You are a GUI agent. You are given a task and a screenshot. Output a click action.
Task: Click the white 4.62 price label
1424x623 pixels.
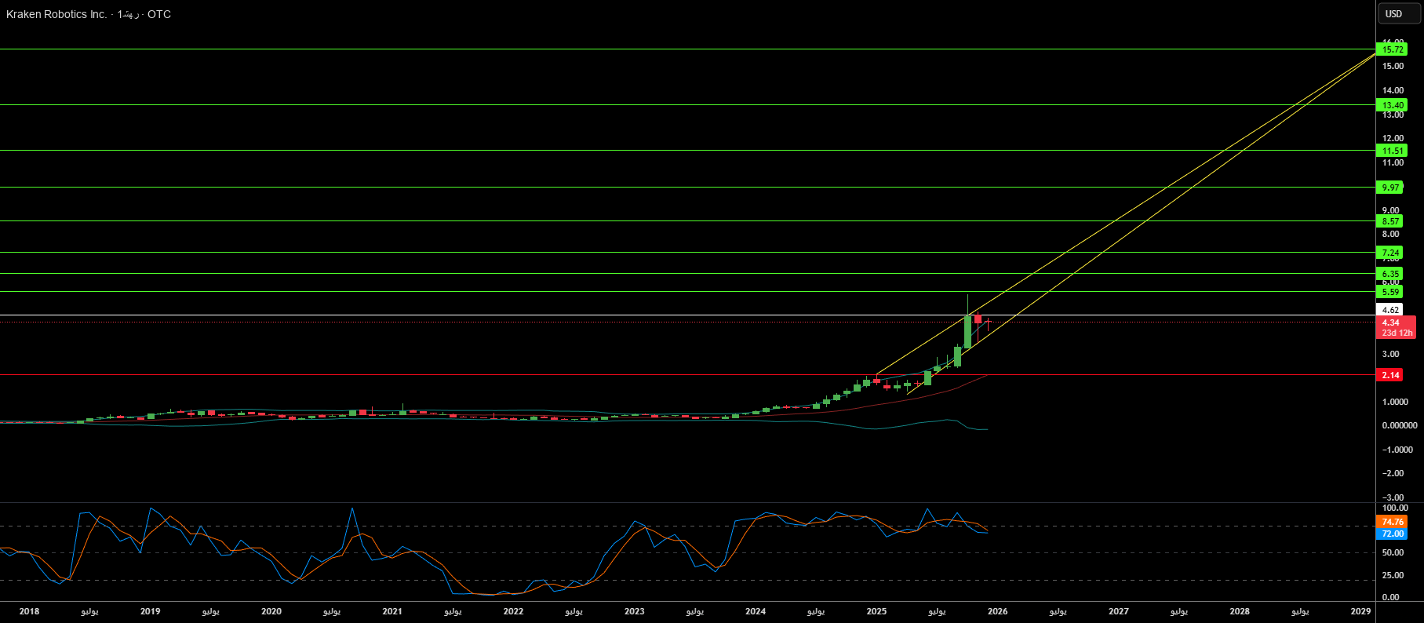[x=1390, y=310]
